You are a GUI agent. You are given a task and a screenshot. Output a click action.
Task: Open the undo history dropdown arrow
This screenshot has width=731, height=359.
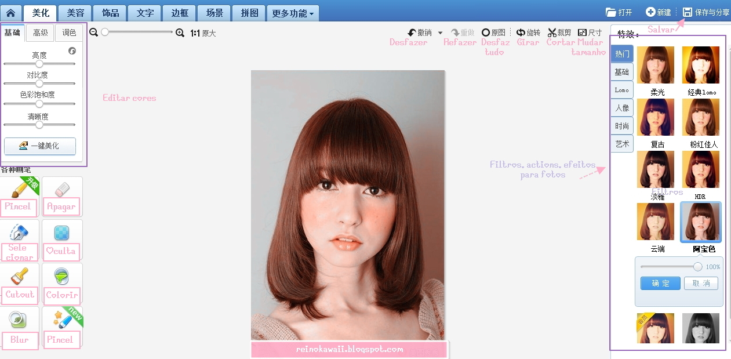tap(440, 33)
